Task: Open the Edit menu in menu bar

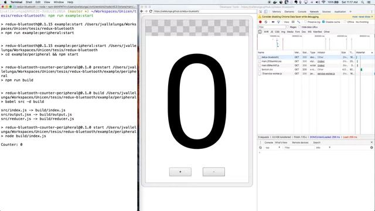Action: click(x=38, y=2)
